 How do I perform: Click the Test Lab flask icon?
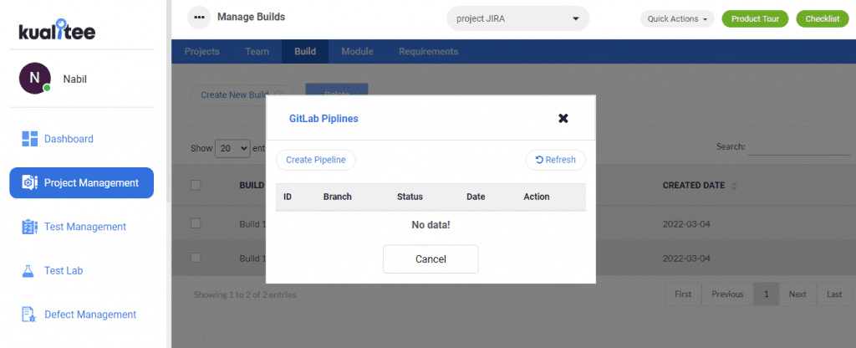click(x=28, y=270)
